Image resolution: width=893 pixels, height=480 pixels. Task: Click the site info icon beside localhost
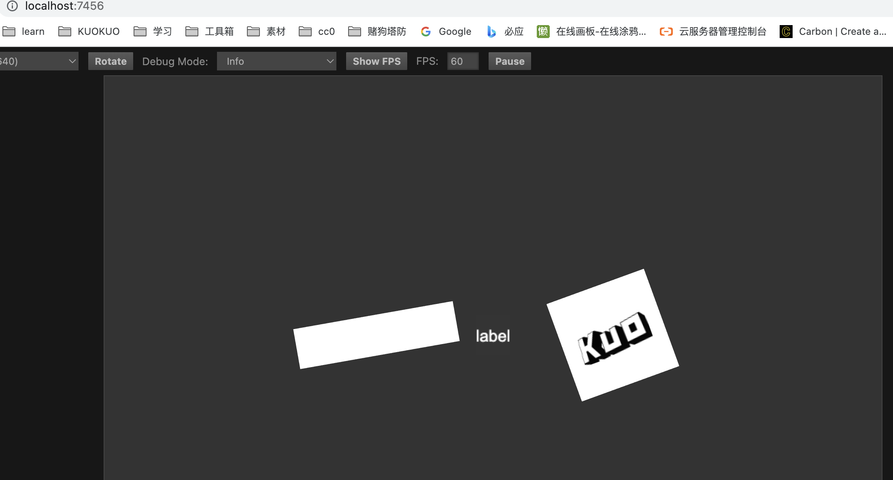coord(12,6)
